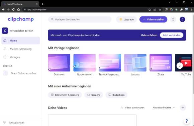Close the Home | Clipchamp tab
194x126 pixels.
pyautogui.click(x=36, y=4)
